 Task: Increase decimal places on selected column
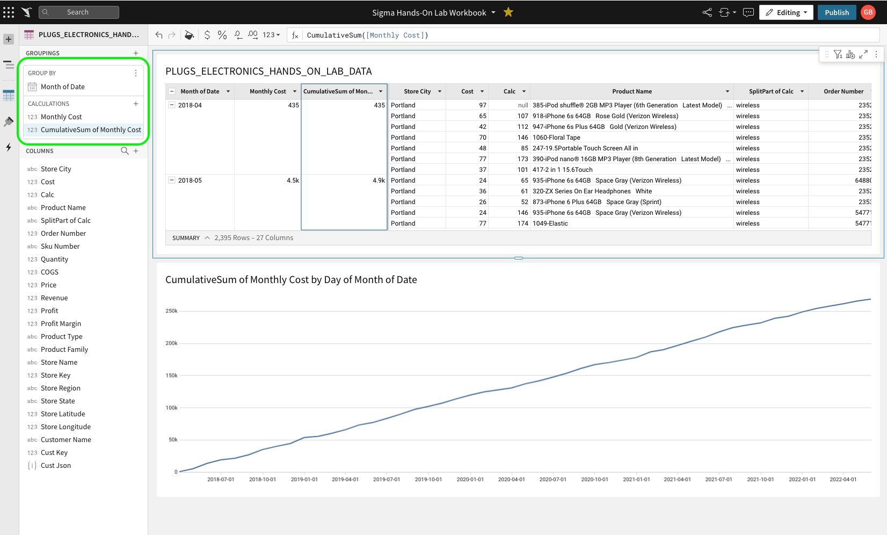click(x=252, y=35)
